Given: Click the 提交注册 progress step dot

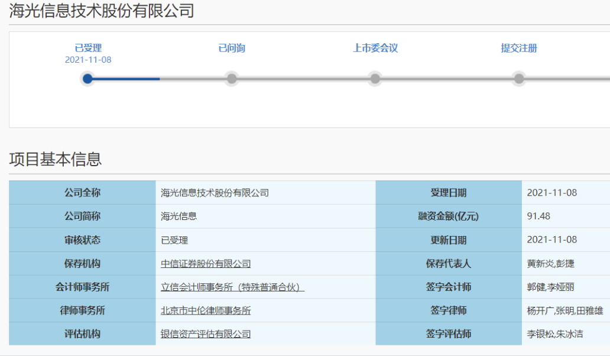Looking at the screenshot, I should coord(519,79).
